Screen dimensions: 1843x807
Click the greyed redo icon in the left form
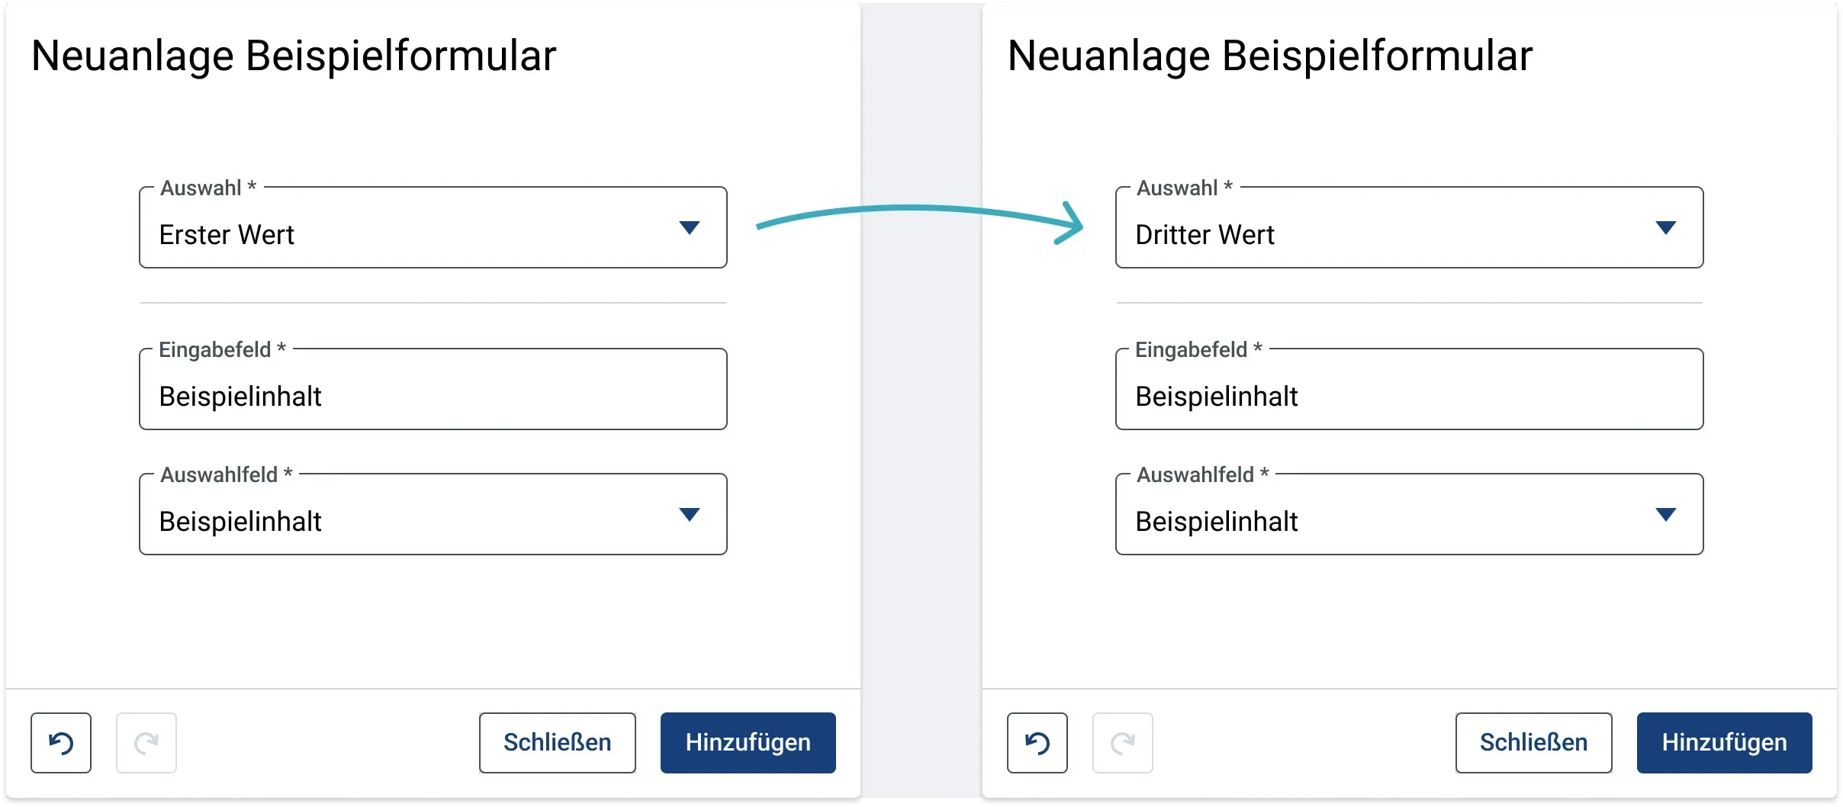pyautogui.click(x=146, y=743)
